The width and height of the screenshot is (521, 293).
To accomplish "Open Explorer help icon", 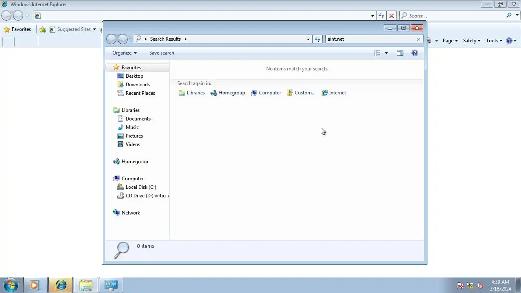I will [x=414, y=53].
